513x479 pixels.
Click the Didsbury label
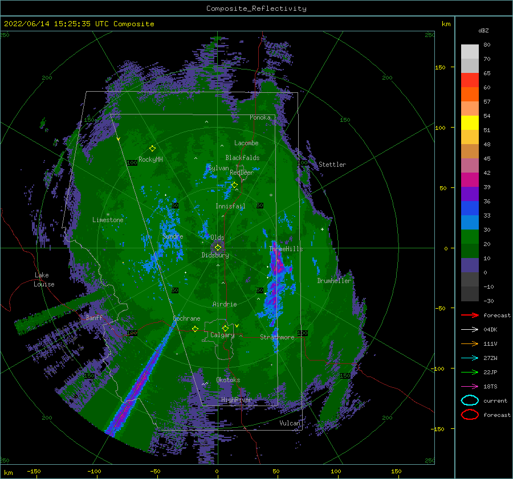(x=215, y=255)
